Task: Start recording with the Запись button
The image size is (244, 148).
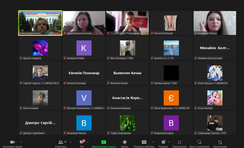Action: coord(125,142)
